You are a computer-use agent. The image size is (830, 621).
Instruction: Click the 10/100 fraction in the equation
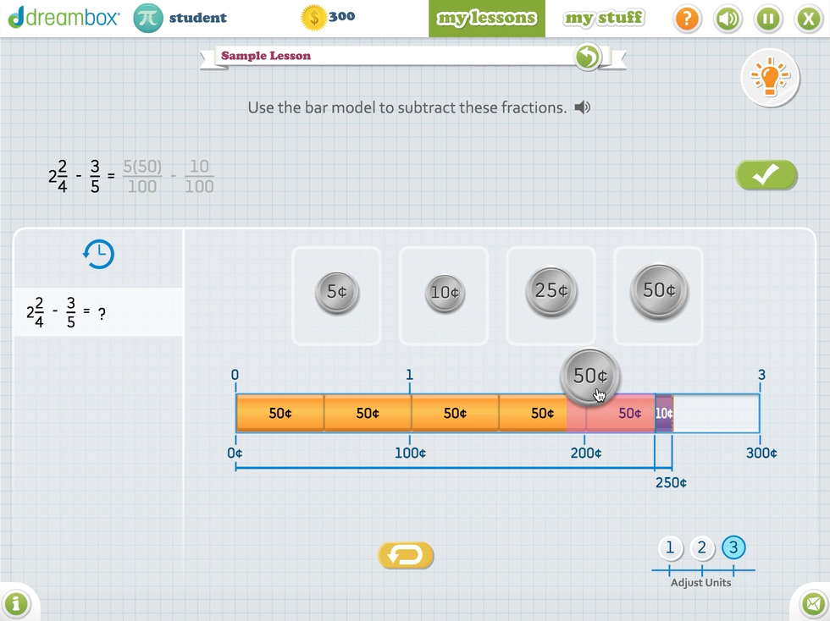tap(199, 176)
